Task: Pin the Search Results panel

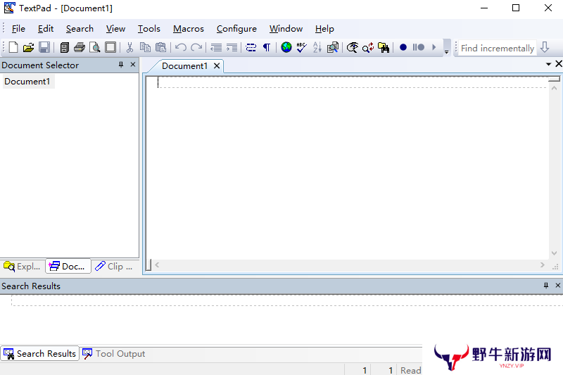Action: 546,286
